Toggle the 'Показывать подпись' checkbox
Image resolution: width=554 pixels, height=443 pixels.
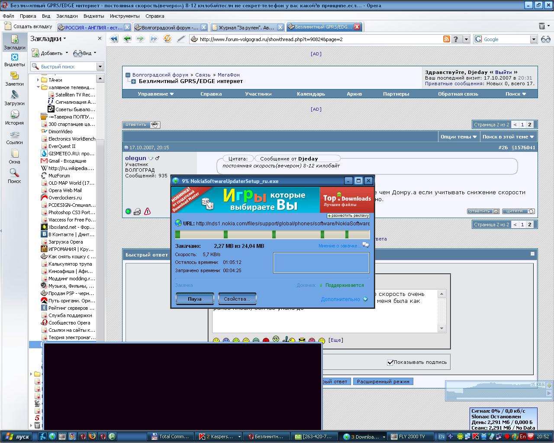390,362
